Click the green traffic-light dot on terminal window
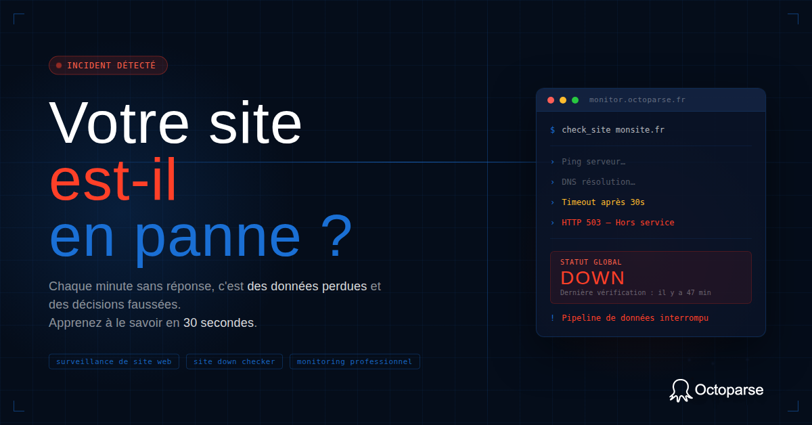This screenshot has height=425, width=812. click(x=575, y=99)
